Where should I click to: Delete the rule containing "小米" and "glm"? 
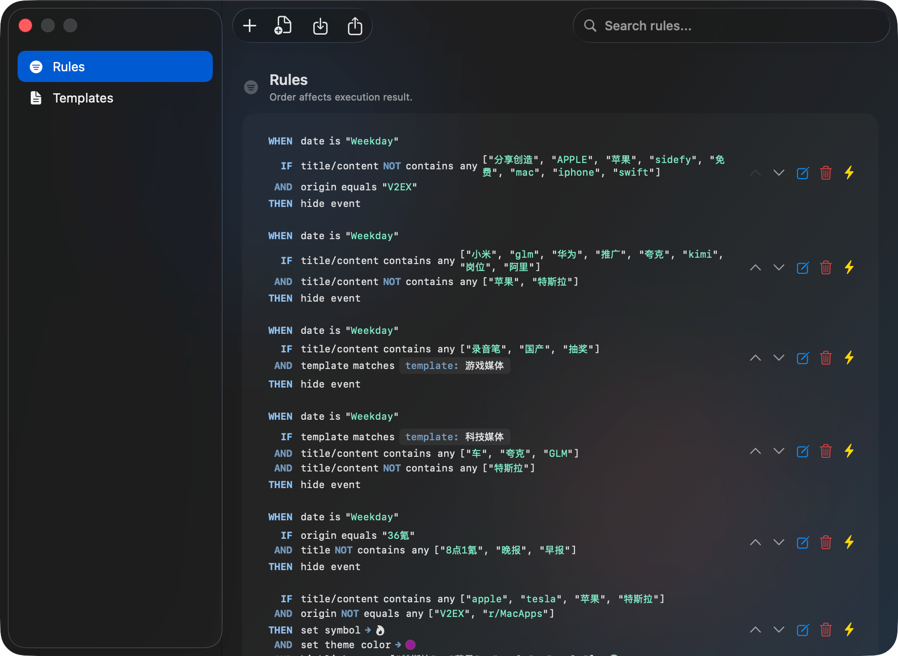tap(826, 267)
